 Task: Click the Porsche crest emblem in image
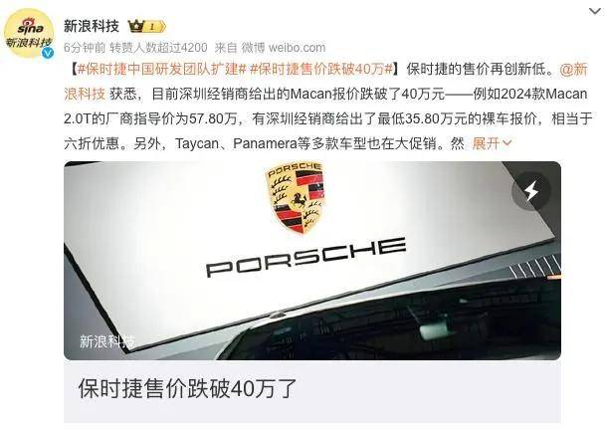tap(296, 198)
